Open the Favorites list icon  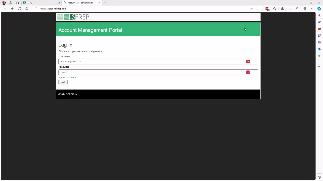click(x=290, y=9)
